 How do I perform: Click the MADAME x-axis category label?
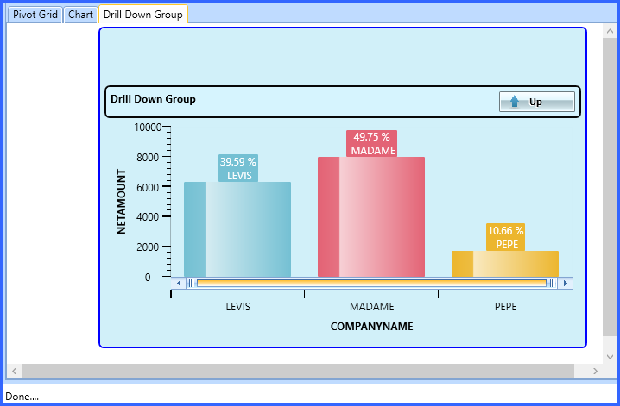point(371,307)
